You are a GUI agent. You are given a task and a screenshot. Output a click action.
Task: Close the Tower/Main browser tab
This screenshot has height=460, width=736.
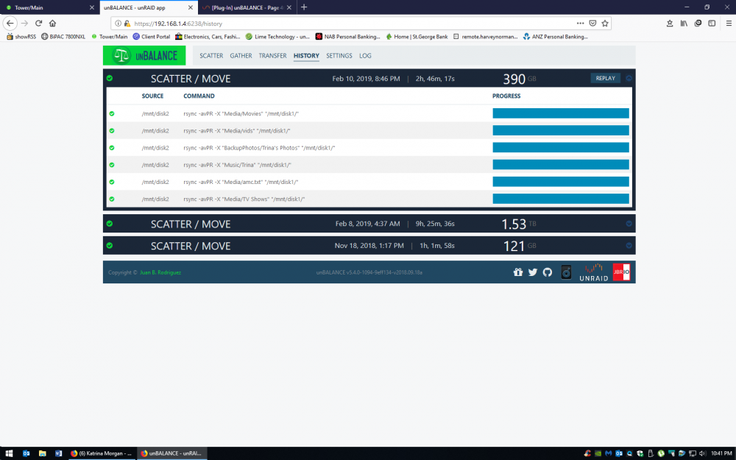(92, 7)
